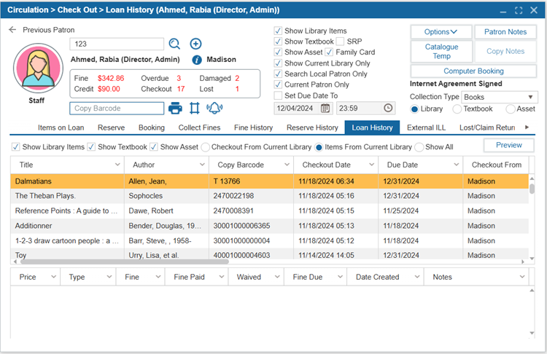This screenshot has width=547, height=354.
Task: Uncheck Search Local Patron Only
Action: pos(278,74)
